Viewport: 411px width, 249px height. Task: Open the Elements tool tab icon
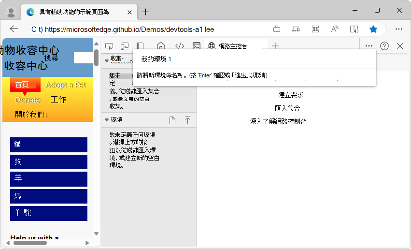point(180,46)
